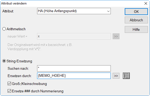Focus the Suchen nach text field
The image size is (150, 96).
[74, 68]
